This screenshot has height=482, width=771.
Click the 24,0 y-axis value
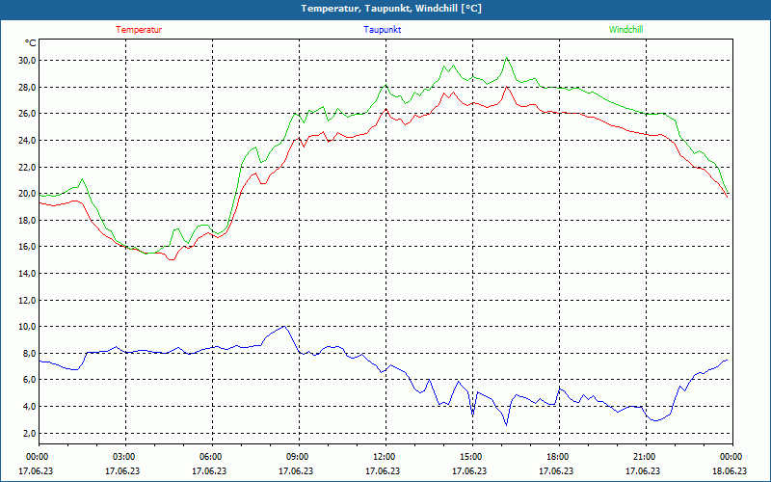tap(27, 140)
